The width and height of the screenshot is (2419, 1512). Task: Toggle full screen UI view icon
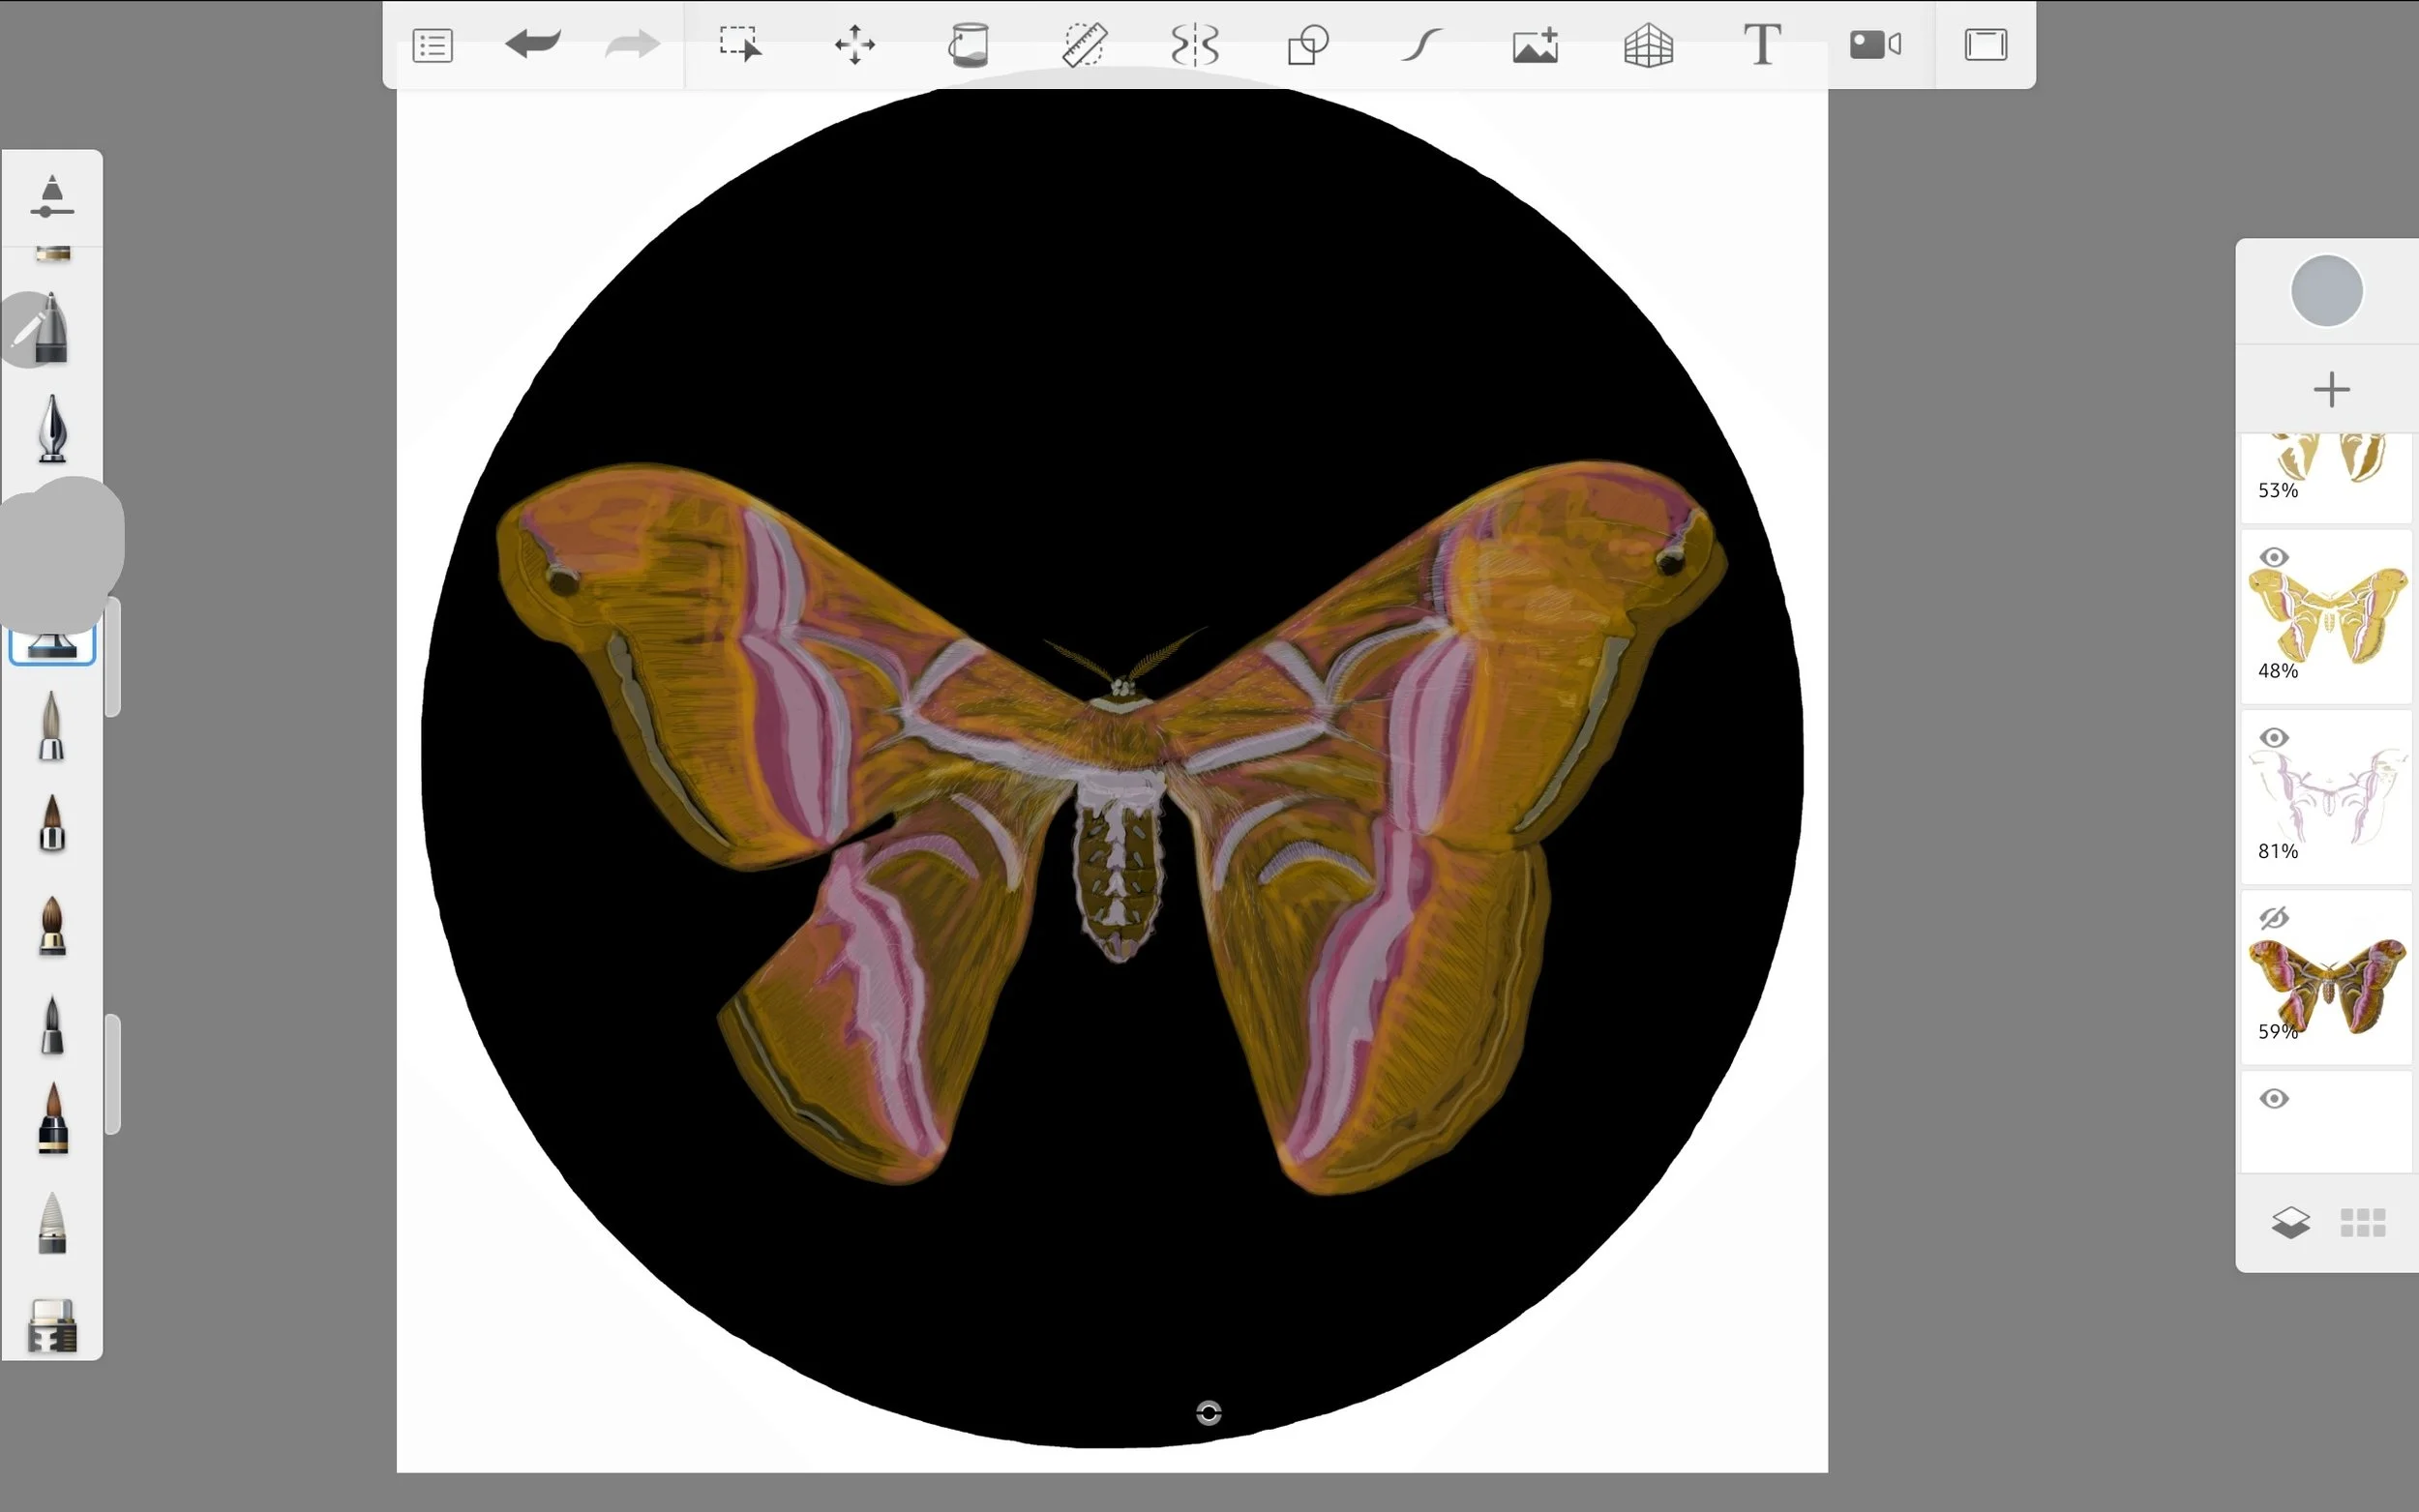[x=1986, y=45]
